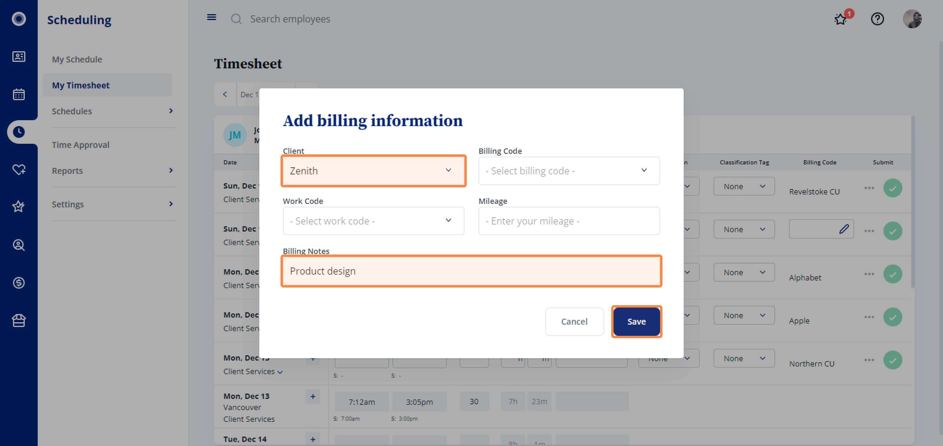The width and height of the screenshot is (943, 446).
Task: Select My Timesheet menu item
Action: click(107, 85)
